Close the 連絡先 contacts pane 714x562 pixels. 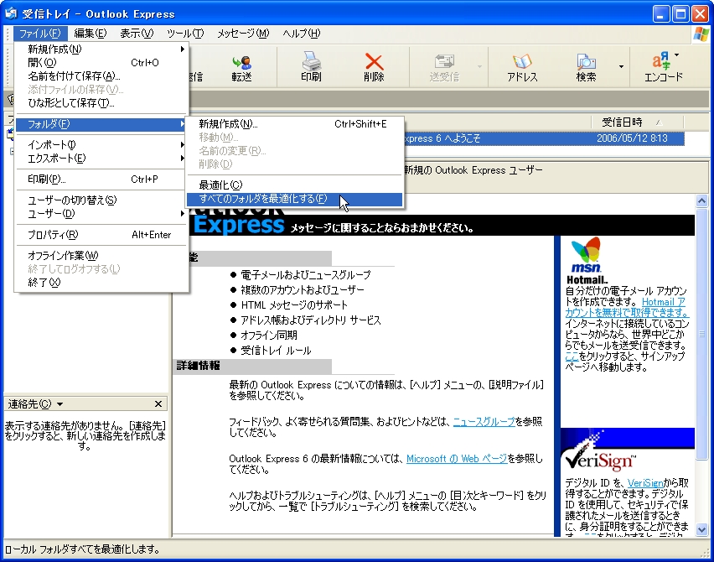click(x=158, y=403)
